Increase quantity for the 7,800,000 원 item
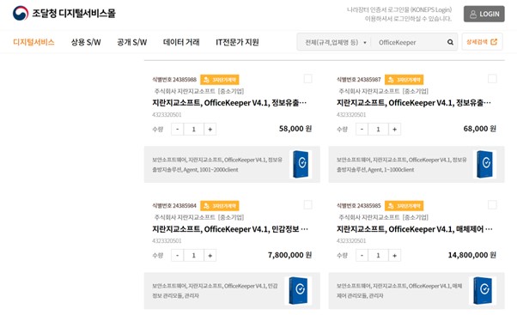The height and width of the screenshot is (315, 517). [x=210, y=256]
